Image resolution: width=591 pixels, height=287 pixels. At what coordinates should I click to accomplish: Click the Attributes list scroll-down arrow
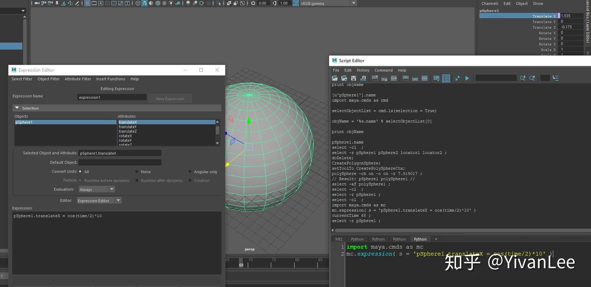218,143
